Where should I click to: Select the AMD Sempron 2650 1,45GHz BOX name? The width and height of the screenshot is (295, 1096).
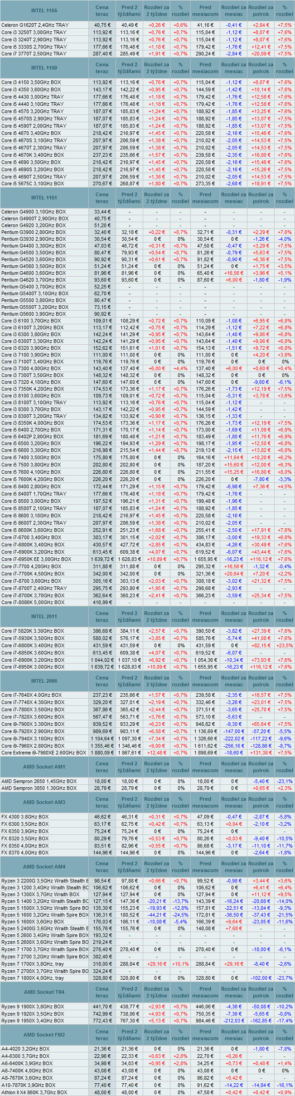pyautogui.click(x=39, y=781)
